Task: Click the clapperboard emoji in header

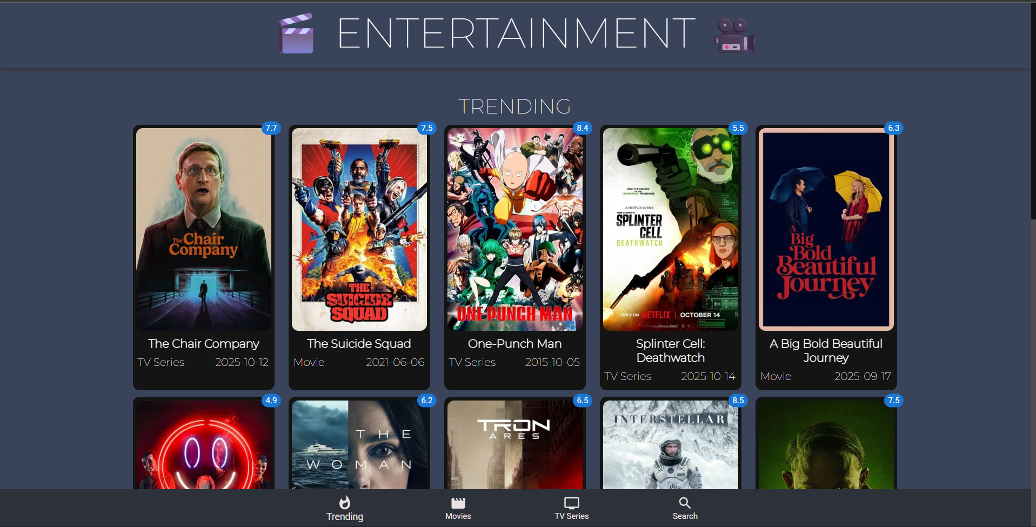Action: coord(296,34)
